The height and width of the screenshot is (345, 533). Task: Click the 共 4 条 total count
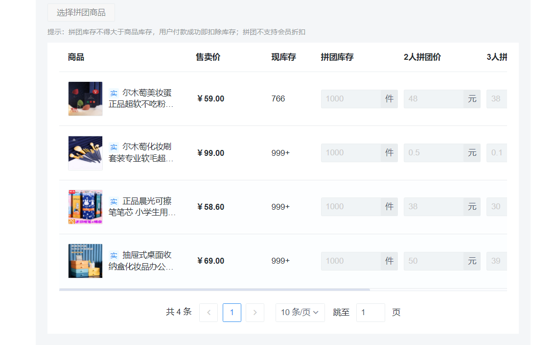click(179, 312)
